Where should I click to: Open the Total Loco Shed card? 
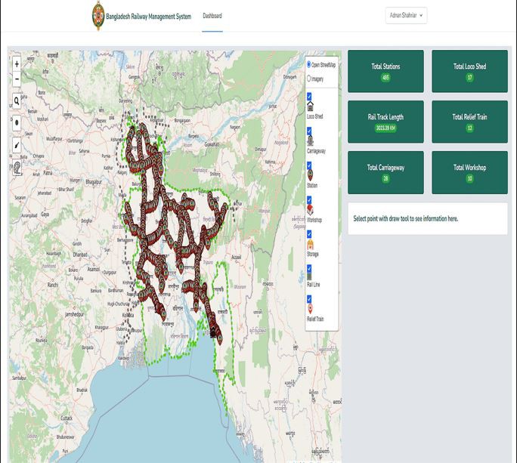tap(470, 71)
